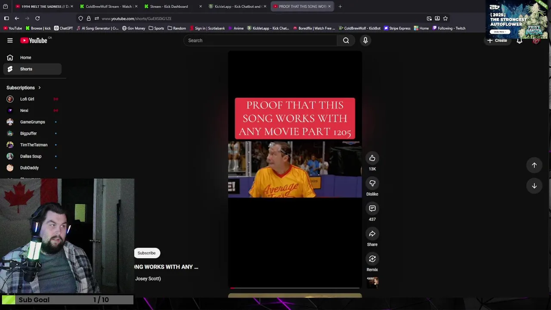Open the Home sidebar item
551x310 pixels.
32,57
